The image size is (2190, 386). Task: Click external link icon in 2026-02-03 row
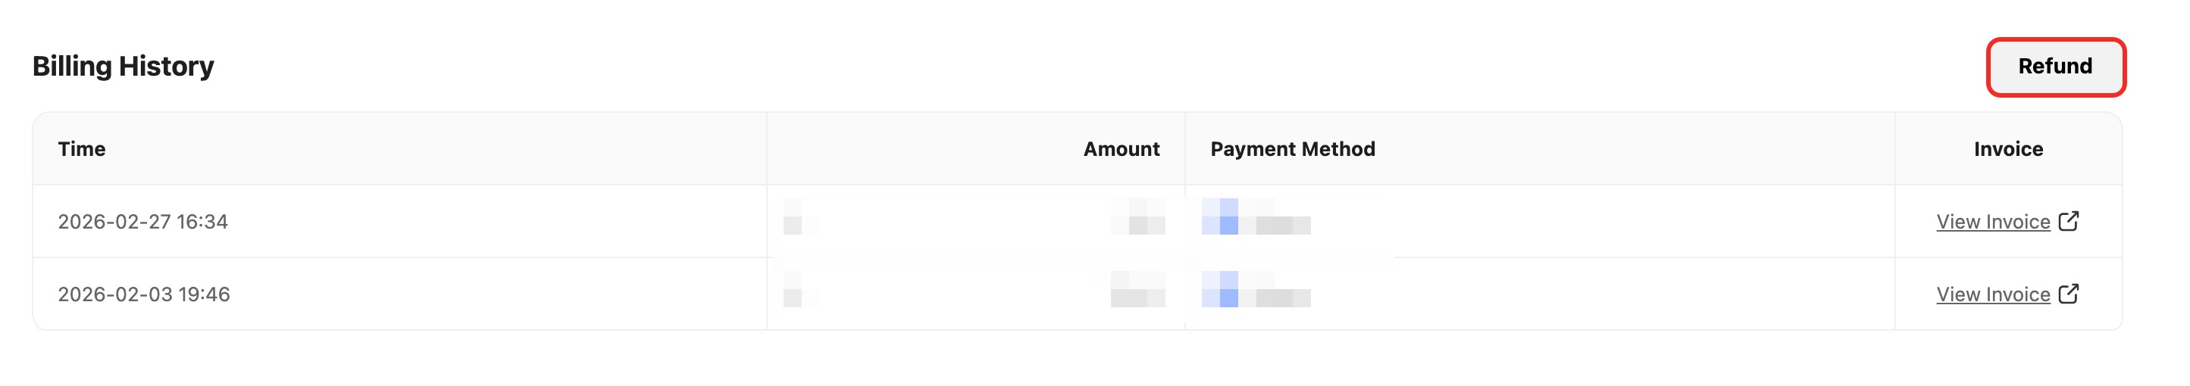pos(2069,294)
